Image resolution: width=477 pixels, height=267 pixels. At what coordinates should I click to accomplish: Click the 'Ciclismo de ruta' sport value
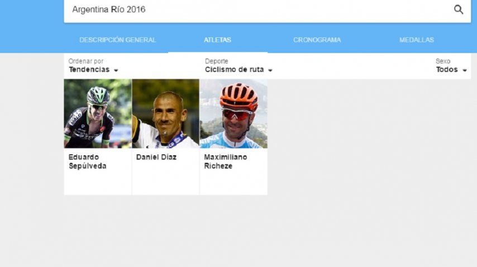[234, 70]
